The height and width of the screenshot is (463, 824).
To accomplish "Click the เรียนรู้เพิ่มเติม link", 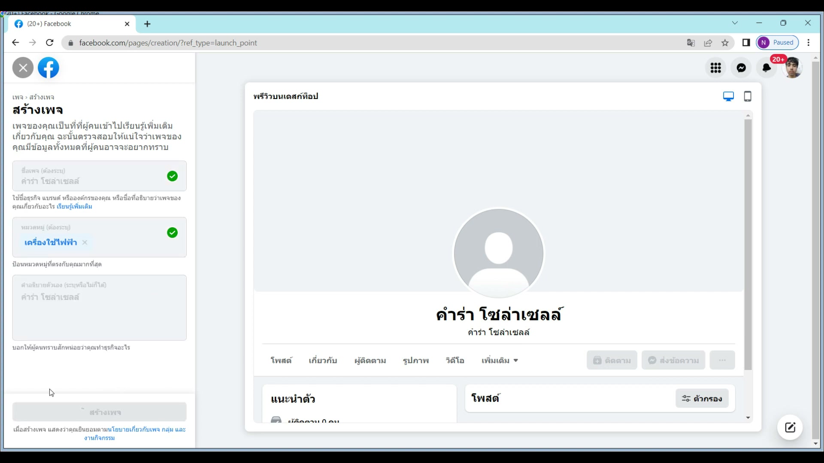I will (74, 206).
